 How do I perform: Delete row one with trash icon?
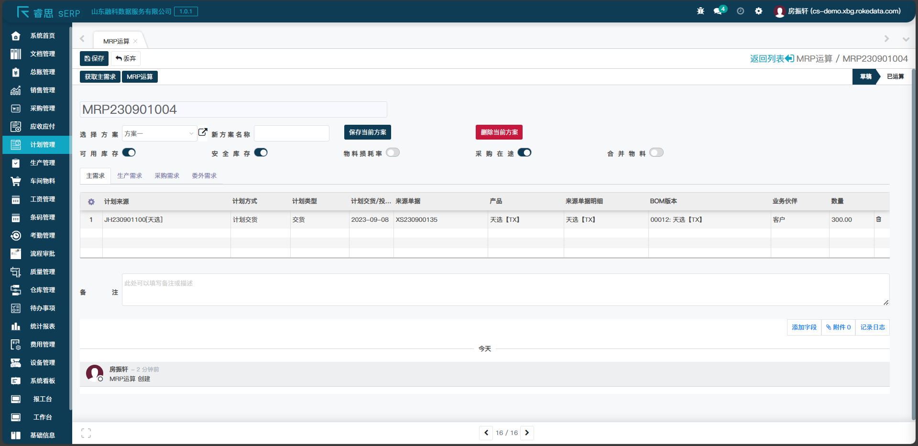pos(878,219)
